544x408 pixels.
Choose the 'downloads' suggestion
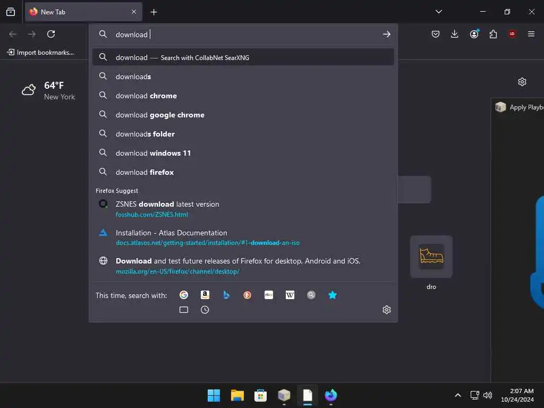pyautogui.click(x=243, y=76)
